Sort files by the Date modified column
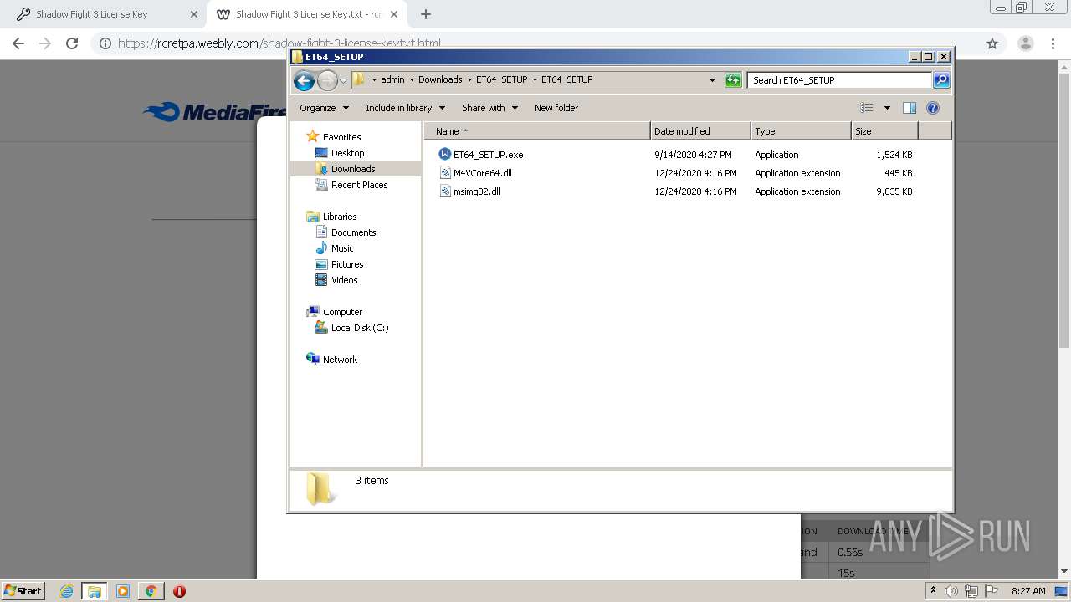Viewport: 1071px width, 602px height. coord(700,131)
